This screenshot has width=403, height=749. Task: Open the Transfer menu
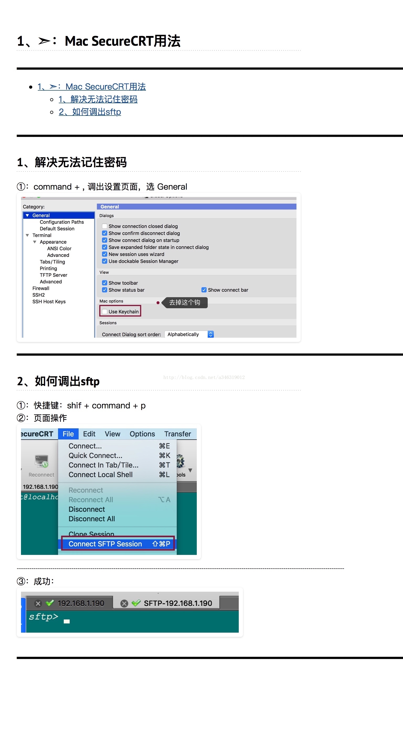pos(178,434)
